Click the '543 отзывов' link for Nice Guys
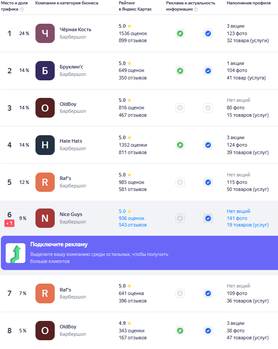The height and width of the screenshot is (349, 278). point(133,225)
